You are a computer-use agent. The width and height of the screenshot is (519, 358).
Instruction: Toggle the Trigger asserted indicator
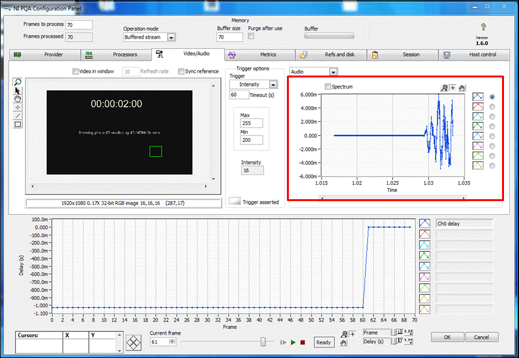tap(235, 201)
